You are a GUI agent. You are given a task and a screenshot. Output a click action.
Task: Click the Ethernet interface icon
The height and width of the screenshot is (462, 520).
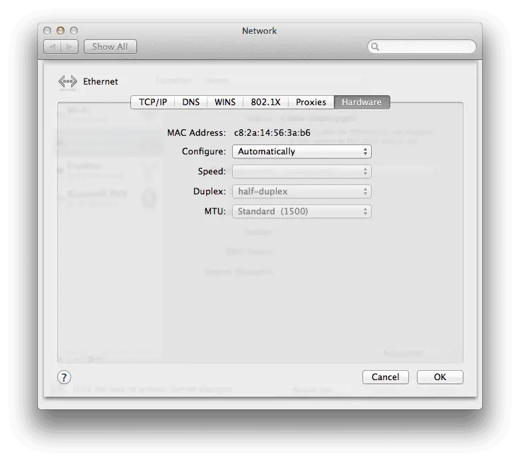(x=67, y=81)
